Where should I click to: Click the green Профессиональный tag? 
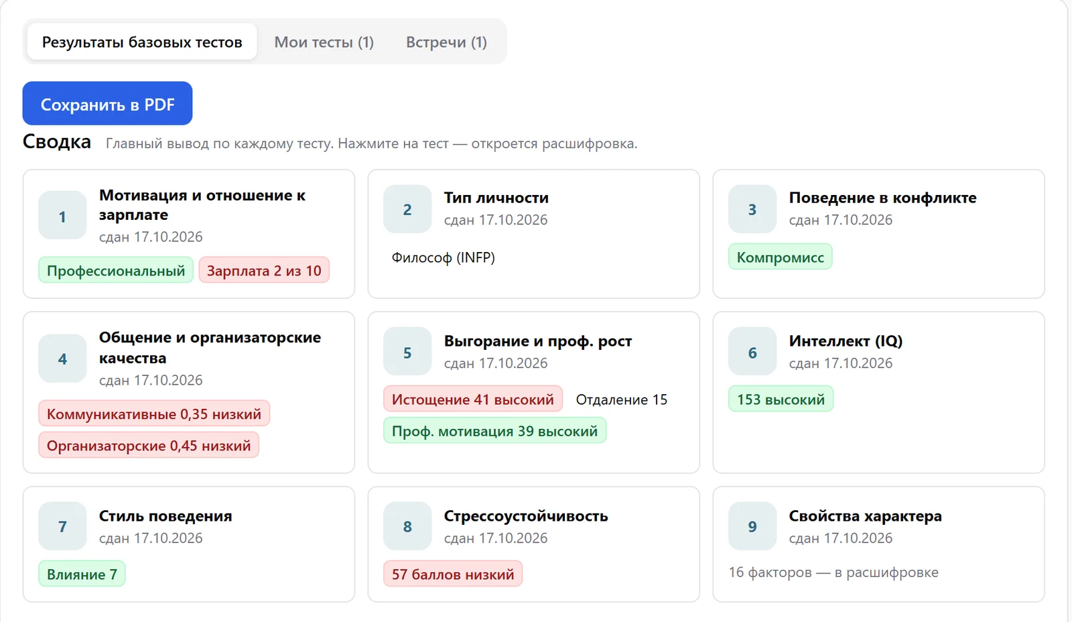pyautogui.click(x=116, y=270)
